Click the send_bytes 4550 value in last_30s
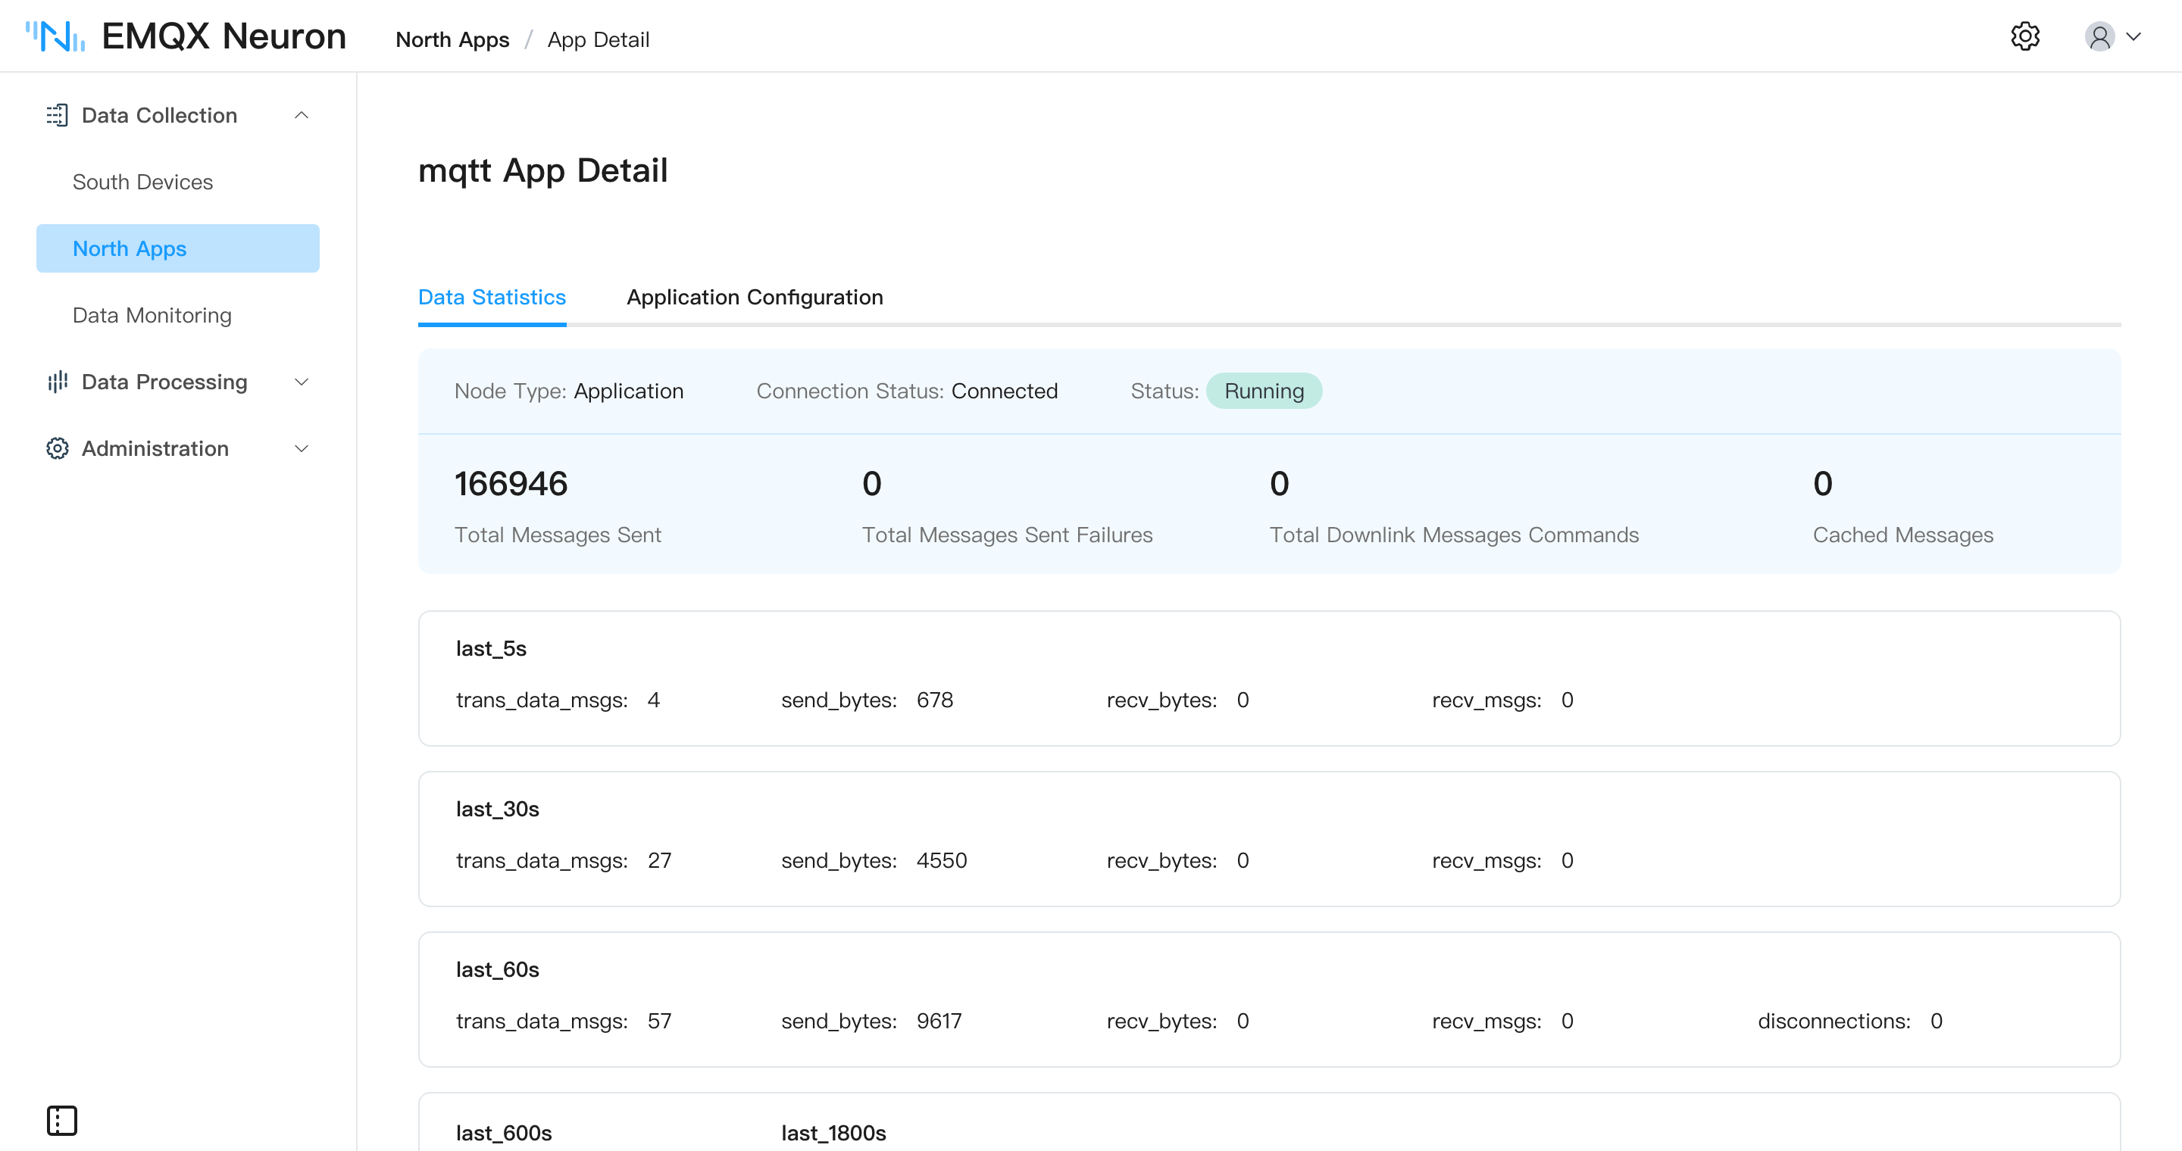Image resolution: width=2182 pixels, height=1151 pixels. (x=941, y=861)
